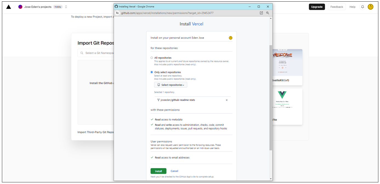Select the All repositories radio option
The width and height of the screenshot is (380, 184).
[x=152, y=58]
